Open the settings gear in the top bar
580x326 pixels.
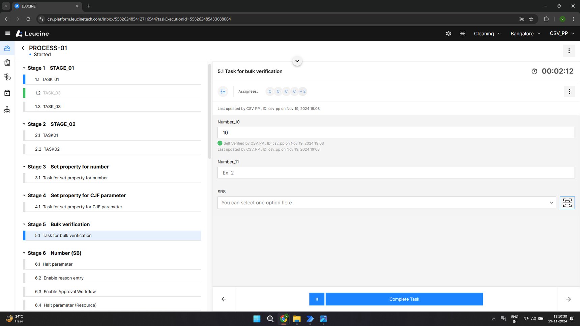[x=448, y=33]
